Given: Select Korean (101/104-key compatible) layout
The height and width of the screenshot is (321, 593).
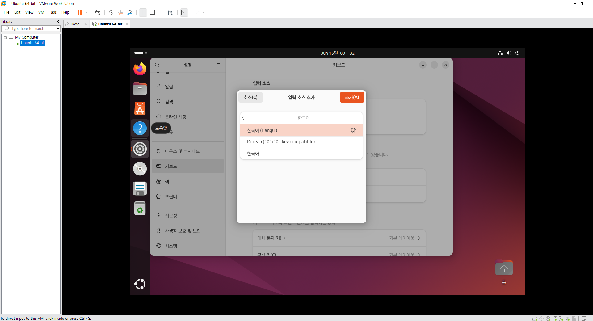Looking at the screenshot, I should [x=301, y=142].
